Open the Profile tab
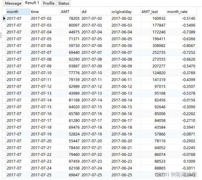Image resolution: width=202 pixels, height=180 pixels. point(49,3)
